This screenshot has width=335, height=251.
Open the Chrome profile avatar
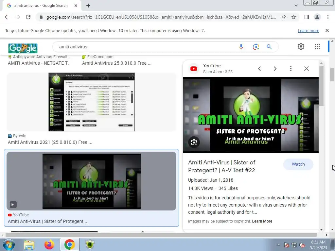pos(317,17)
